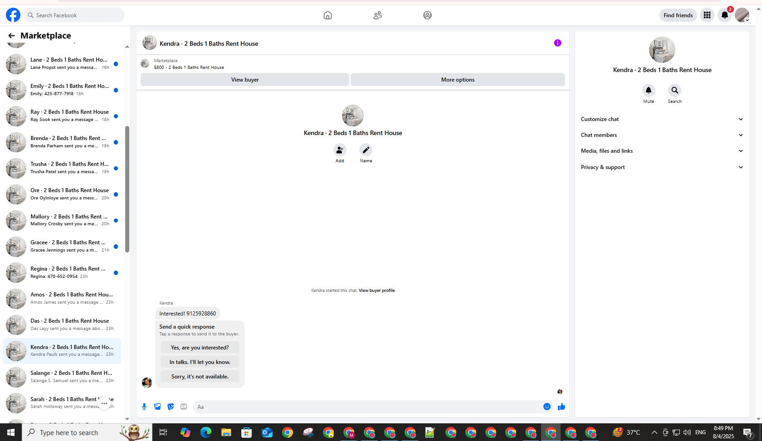Click the Windows taskbar search box

coord(87,432)
